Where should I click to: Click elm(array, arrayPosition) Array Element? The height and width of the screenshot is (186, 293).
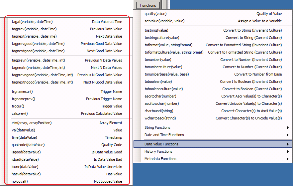[66, 123]
